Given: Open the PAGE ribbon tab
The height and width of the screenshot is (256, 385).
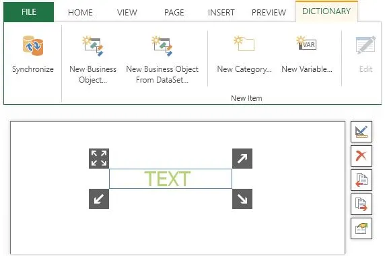Looking at the screenshot, I should click(174, 12).
